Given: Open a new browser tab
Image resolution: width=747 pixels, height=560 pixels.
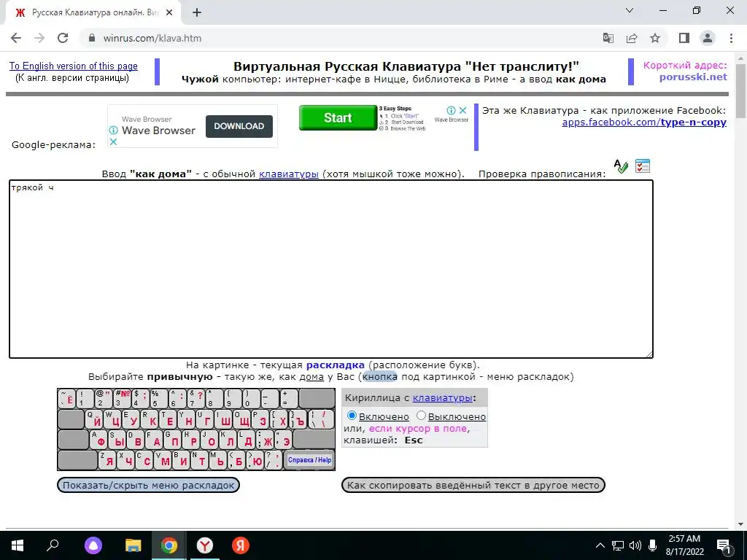Looking at the screenshot, I should point(197,13).
